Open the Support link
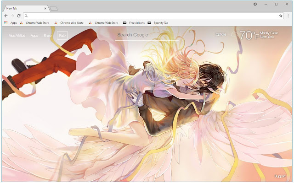 [280, 176]
